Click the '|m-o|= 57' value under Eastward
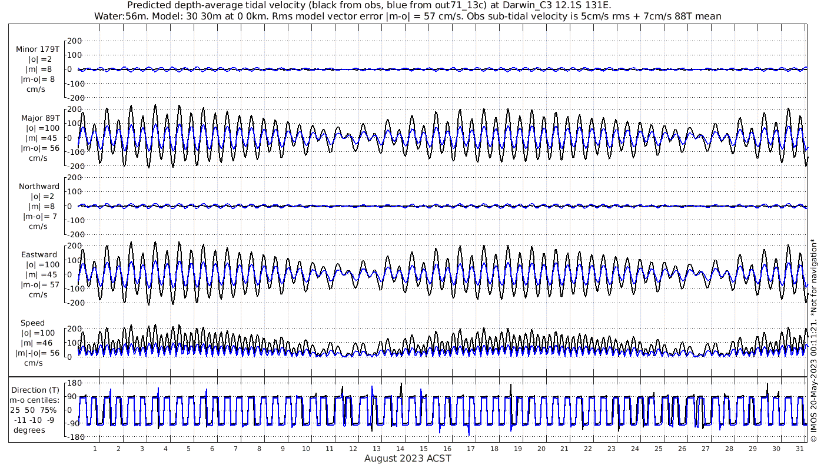Viewport: 824px width, 471px height. point(40,285)
